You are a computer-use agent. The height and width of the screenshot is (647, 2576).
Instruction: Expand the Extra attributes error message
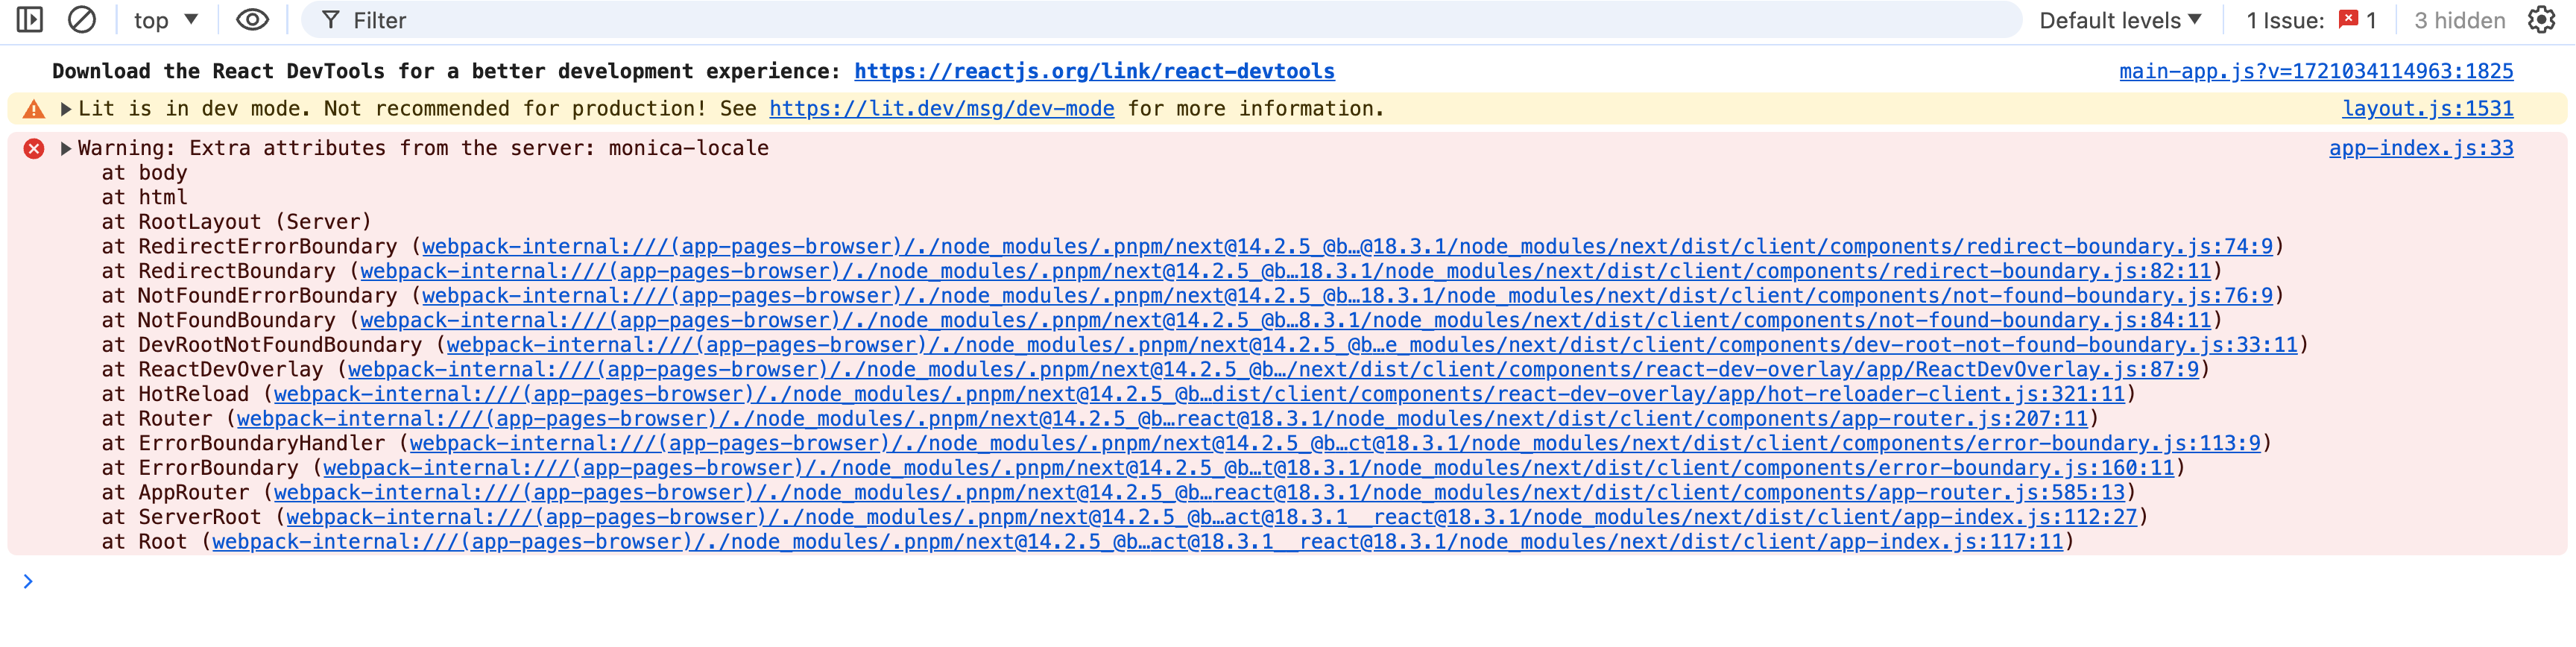(66, 148)
